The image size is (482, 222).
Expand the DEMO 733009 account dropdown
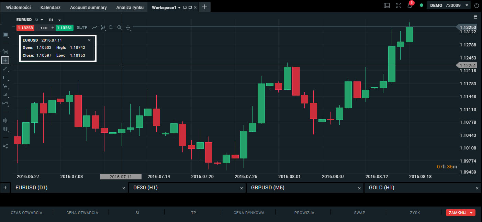[448, 5]
